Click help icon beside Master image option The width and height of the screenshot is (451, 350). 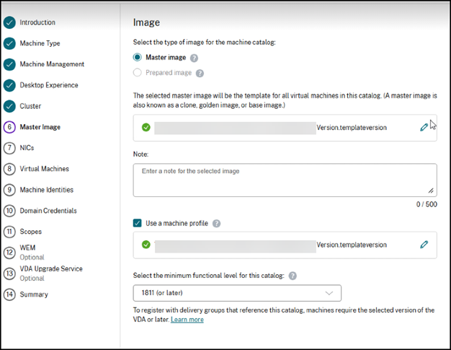tap(194, 58)
